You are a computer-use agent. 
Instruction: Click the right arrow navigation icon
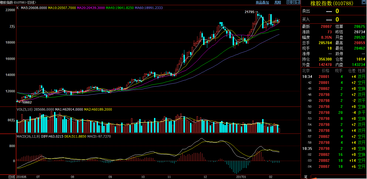[x=294, y=2]
